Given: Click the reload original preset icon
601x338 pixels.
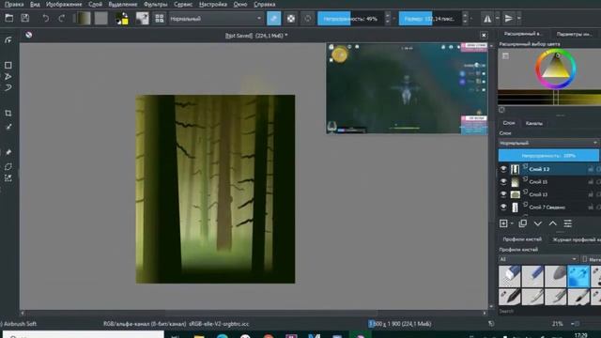Looking at the screenshot, I should (x=308, y=19).
